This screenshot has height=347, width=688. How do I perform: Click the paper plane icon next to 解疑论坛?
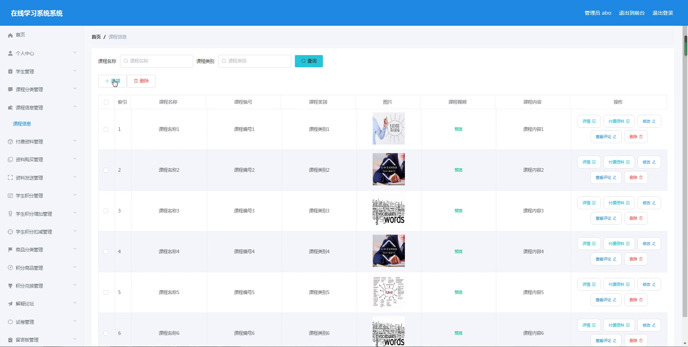(x=10, y=304)
